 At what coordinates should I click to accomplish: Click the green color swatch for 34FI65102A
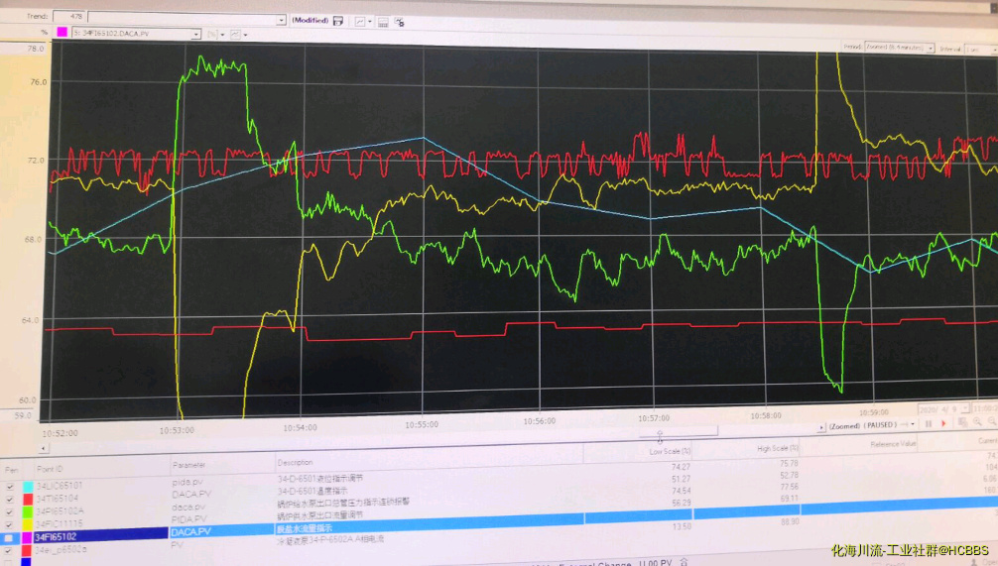pos(28,511)
